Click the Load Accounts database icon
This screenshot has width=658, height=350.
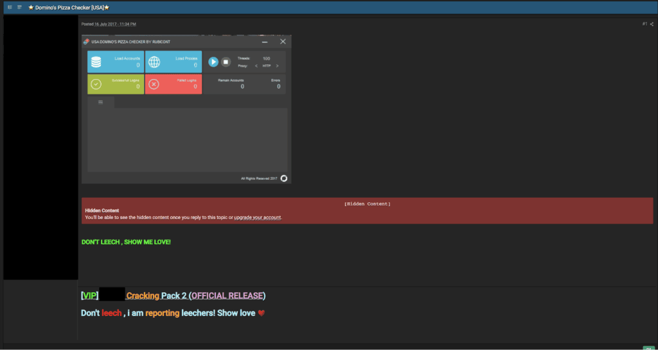pos(96,62)
